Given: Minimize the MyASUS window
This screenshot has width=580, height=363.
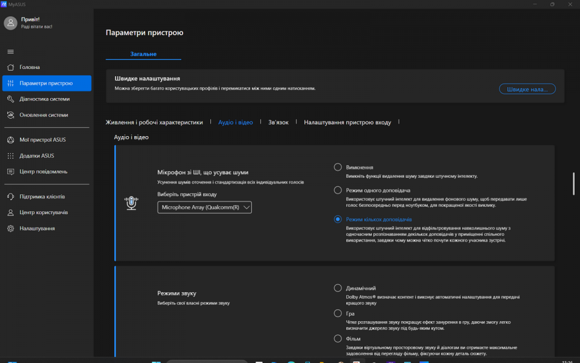Looking at the screenshot, I should click(x=535, y=4).
